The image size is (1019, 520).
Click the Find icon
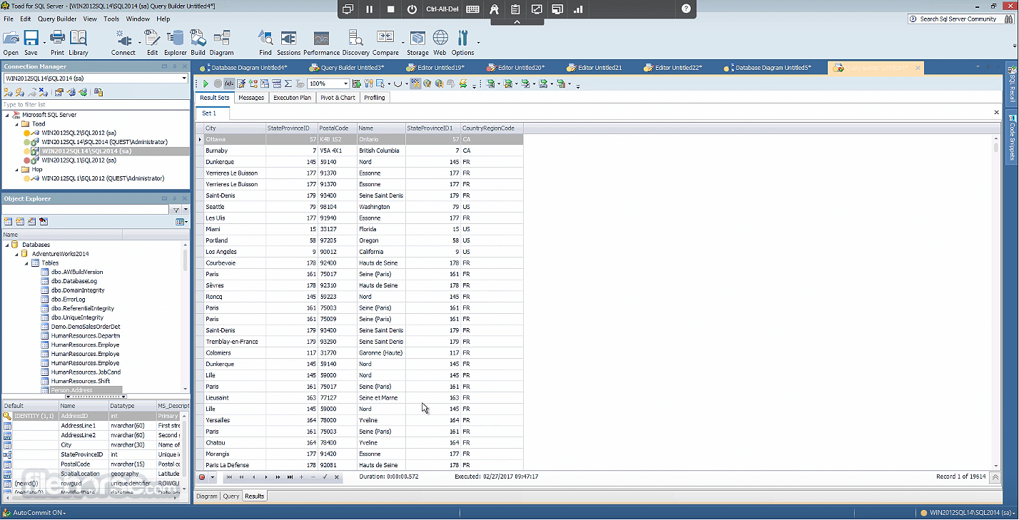click(265, 42)
